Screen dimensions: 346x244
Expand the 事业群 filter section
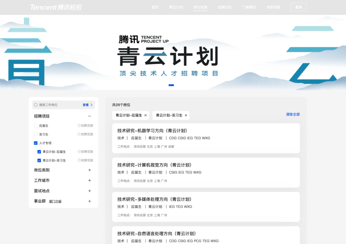click(x=90, y=201)
